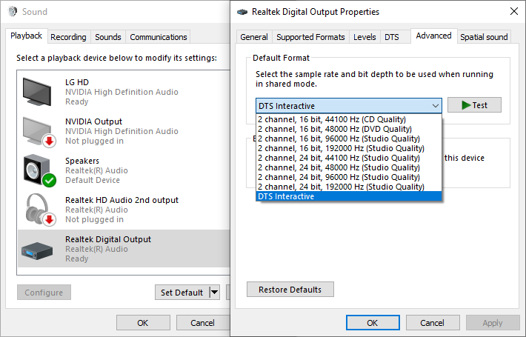526x337 pixels.
Task: Choose 2 channel, 24 bit, 192000 Hz option
Action: tap(348, 187)
